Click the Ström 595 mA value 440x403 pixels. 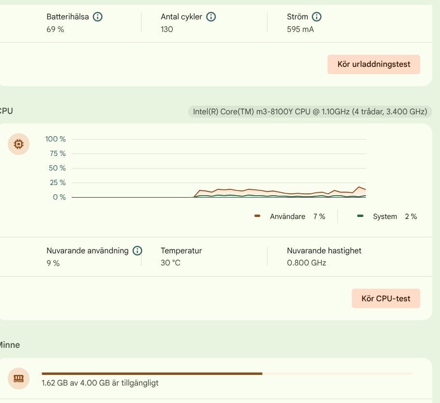300,29
